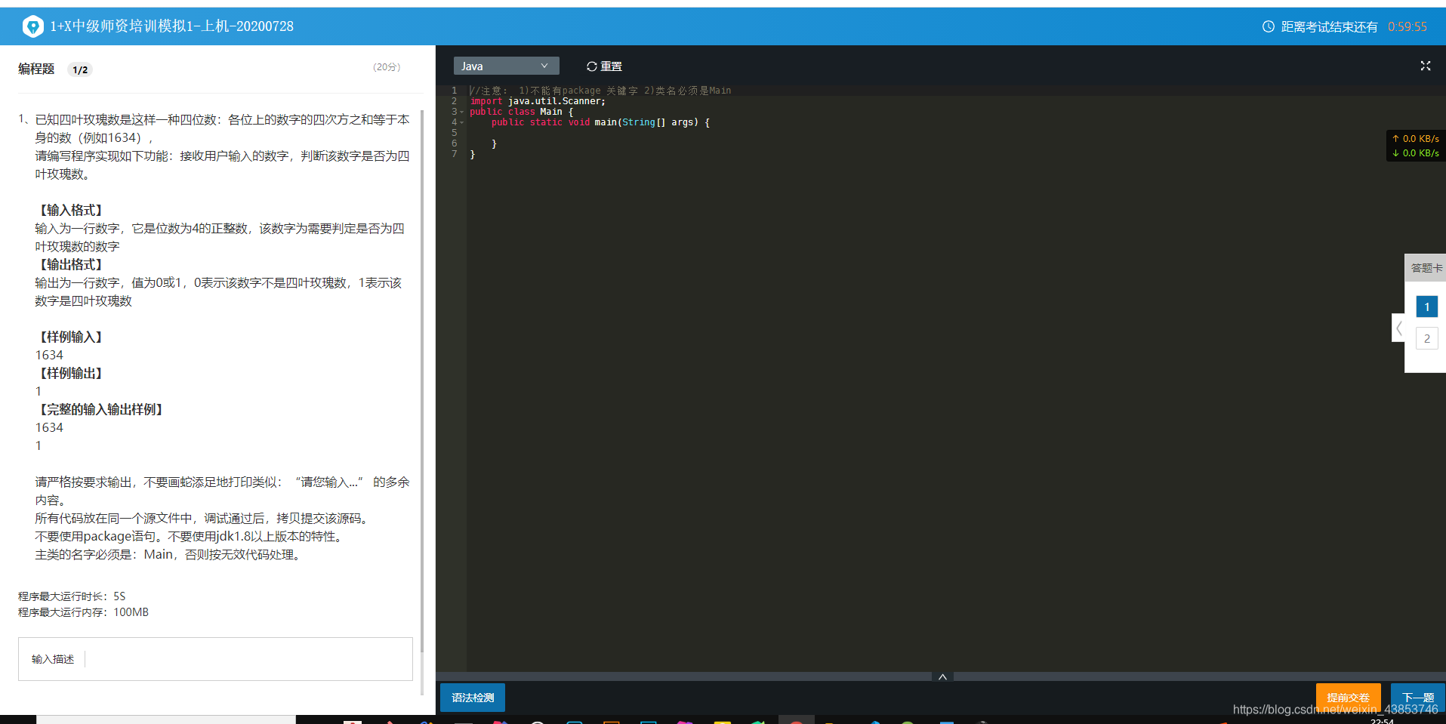The image size is (1446, 724).
Task: Click empty line 5 in code editor
Action: click(955, 133)
